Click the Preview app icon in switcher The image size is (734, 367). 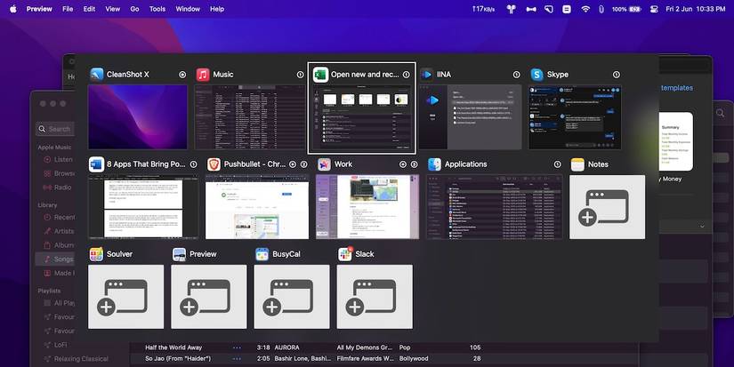180,254
